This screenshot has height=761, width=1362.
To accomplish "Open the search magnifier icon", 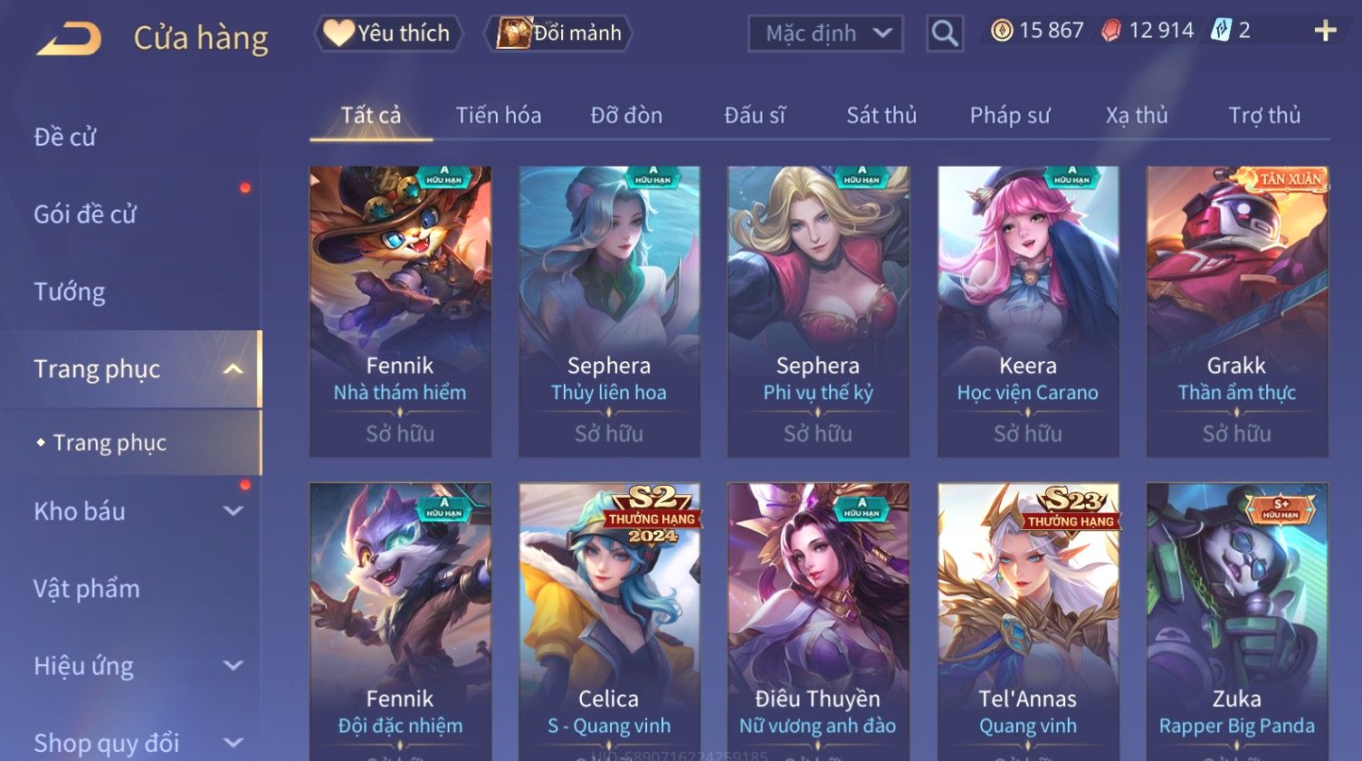I will coord(944,34).
